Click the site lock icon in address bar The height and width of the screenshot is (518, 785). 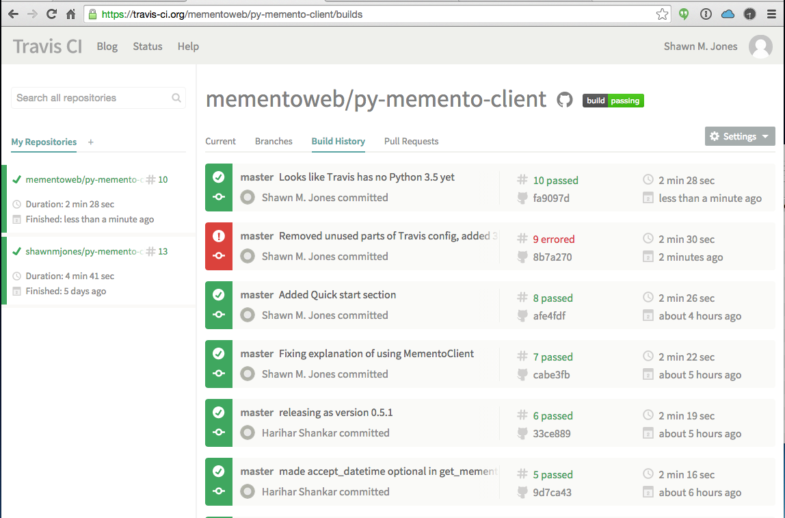(x=92, y=14)
